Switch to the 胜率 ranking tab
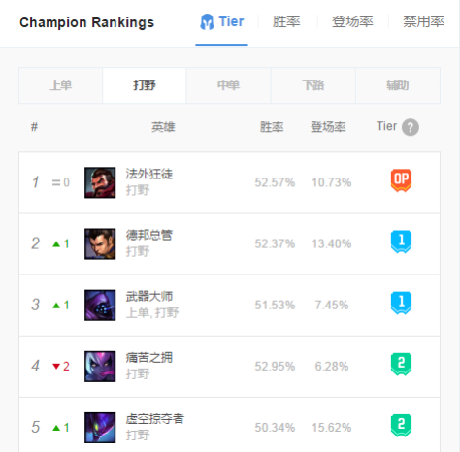This screenshot has height=452, width=460. click(x=286, y=21)
